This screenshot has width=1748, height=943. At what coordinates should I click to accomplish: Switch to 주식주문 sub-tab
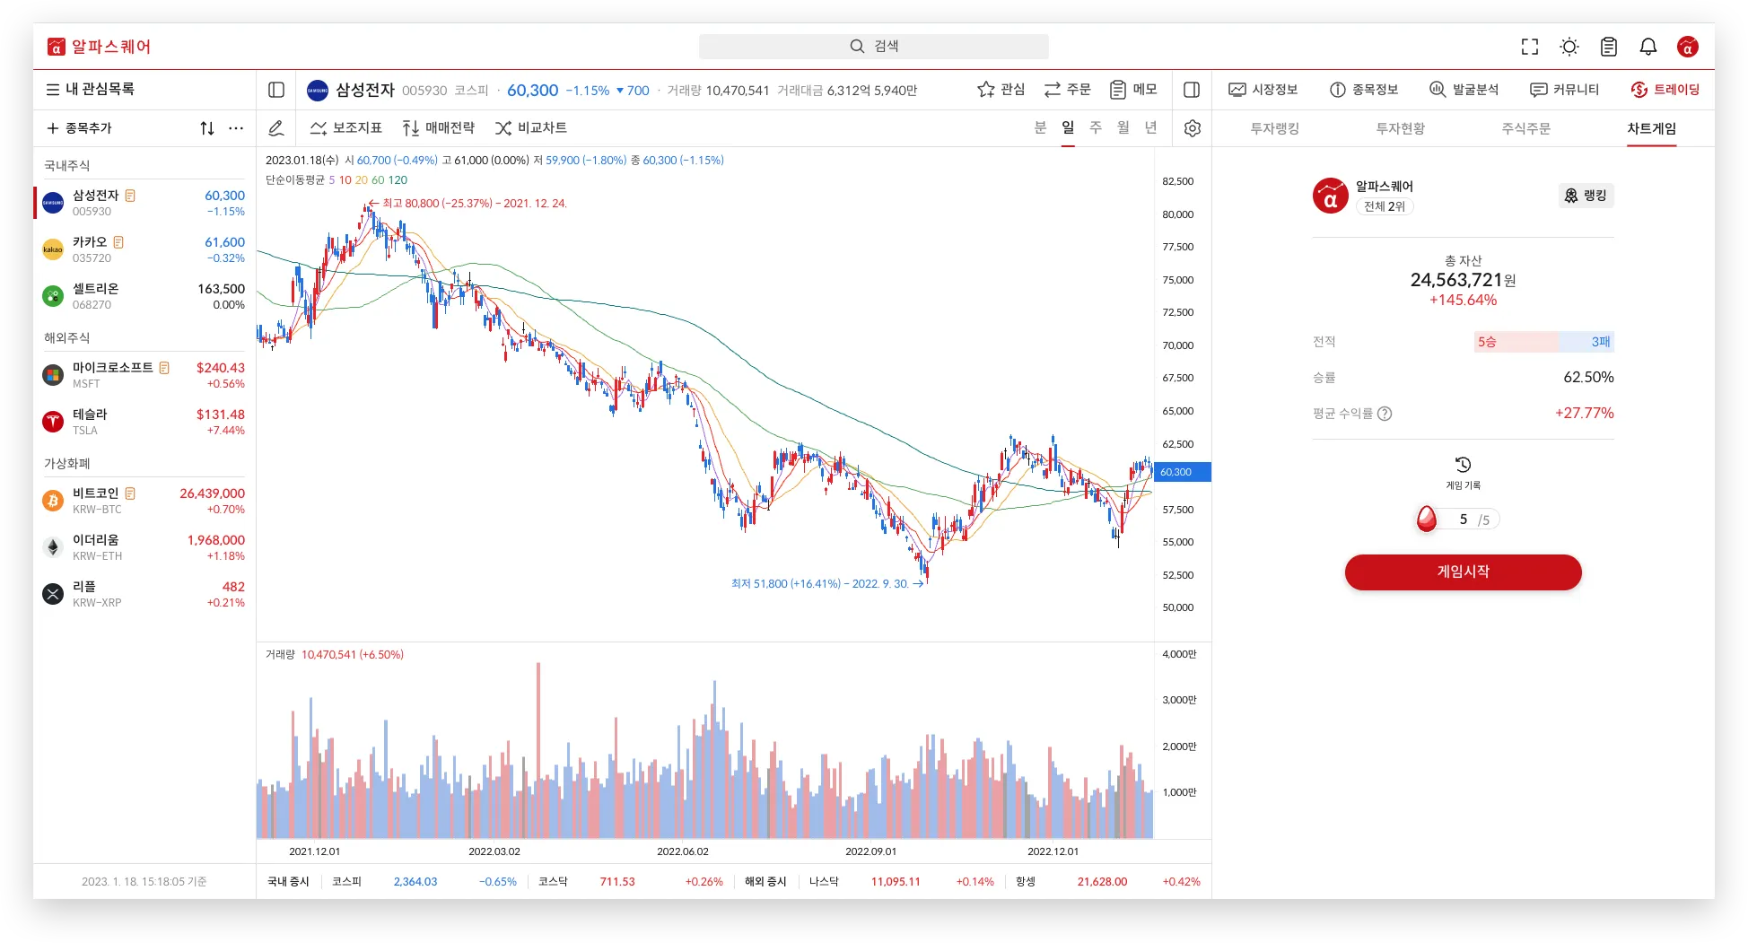coord(1526,128)
